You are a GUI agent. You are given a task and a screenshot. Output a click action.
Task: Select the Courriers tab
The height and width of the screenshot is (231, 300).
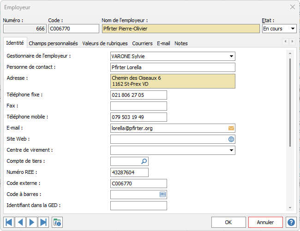[x=142, y=43]
